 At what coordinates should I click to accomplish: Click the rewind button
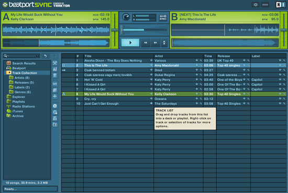click(146, 43)
